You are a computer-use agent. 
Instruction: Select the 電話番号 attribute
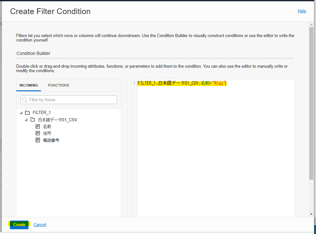pyautogui.click(x=51, y=140)
